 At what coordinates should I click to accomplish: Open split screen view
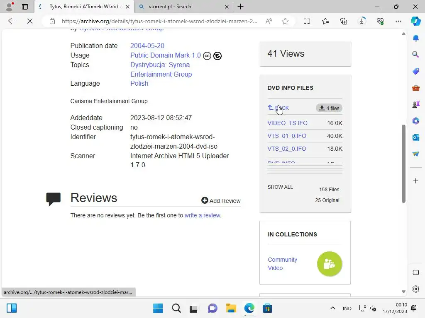307,21
